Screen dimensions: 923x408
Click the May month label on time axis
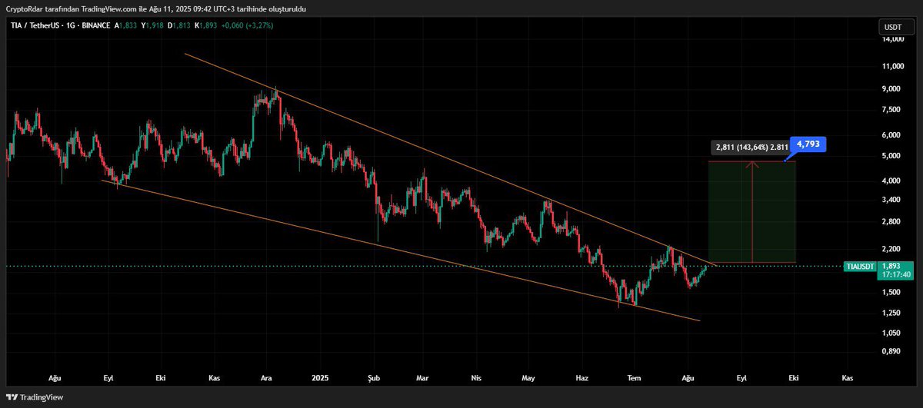pyautogui.click(x=528, y=379)
